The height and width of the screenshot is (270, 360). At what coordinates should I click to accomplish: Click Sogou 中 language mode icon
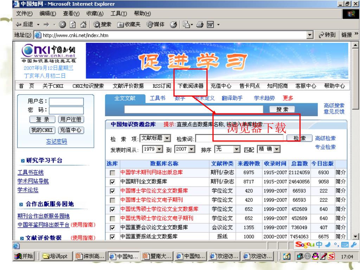point(319,245)
